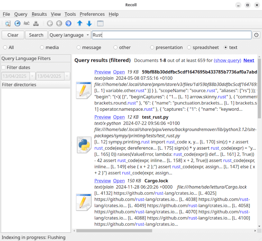Show results as table icon
The width and height of the screenshot is (262, 241).
(100, 23)
